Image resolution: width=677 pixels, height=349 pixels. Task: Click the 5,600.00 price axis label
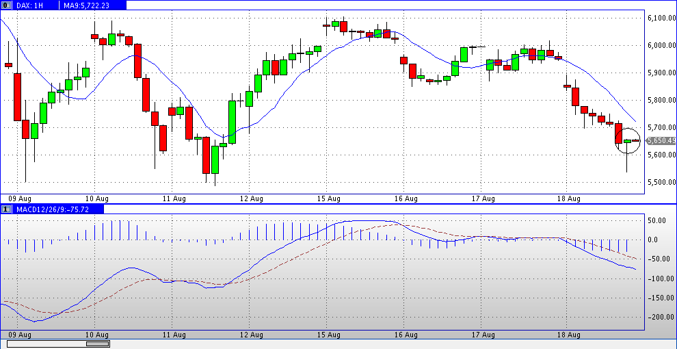[661, 155]
